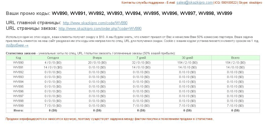Click the "20 / 0 / 0 ($0)" cell under Вчера
Screen dimensions: 265x125
pyautogui.click(x=97, y=62)
